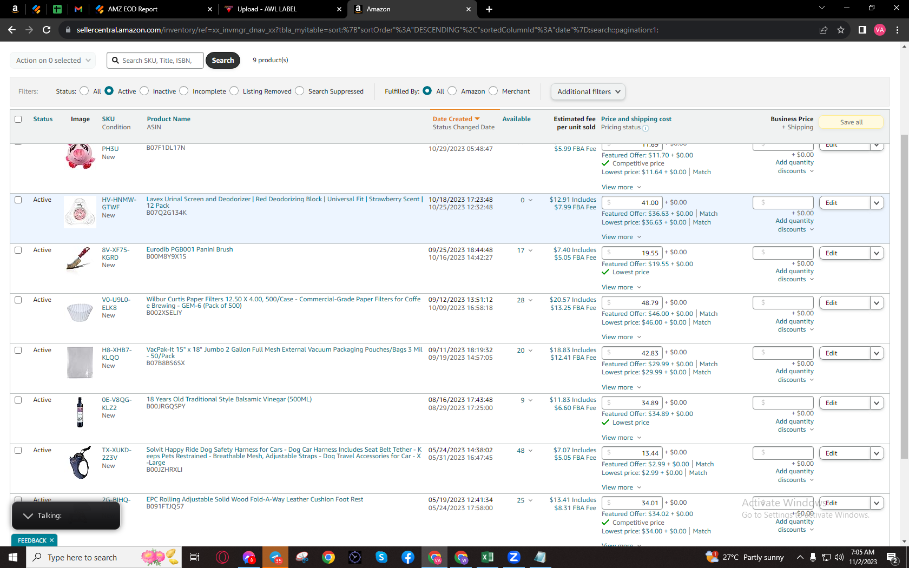Screen dimensions: 909x568
Task: Open the pinned green spreadsheet tab
Action: [x=57, y=9]
